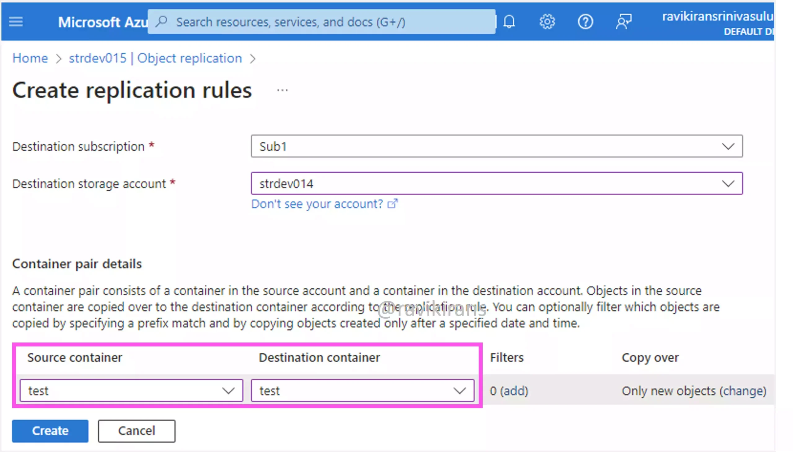Click the search magnifier icon
The height and width of the screenshot is (452, 793).
tap(162, 22)
